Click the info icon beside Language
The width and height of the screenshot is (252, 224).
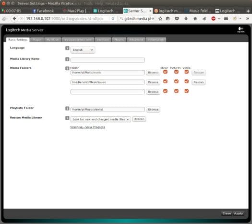point(67,48)
